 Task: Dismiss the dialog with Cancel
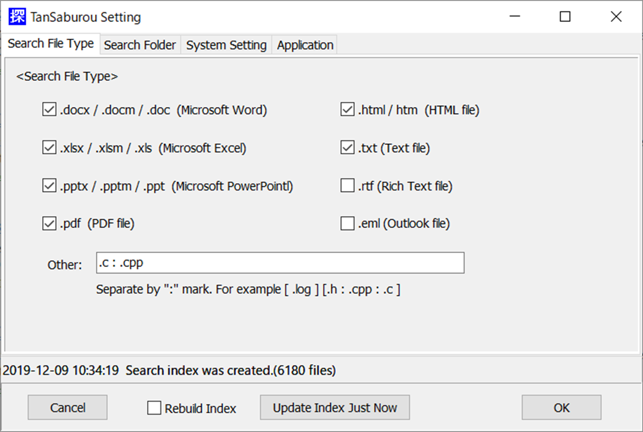(x=67, y=407)
